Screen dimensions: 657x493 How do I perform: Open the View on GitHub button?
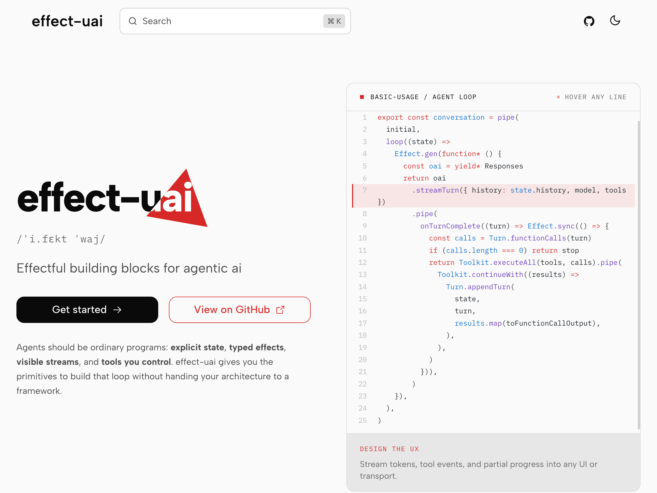pyautogui.click(x=240, y=310)
